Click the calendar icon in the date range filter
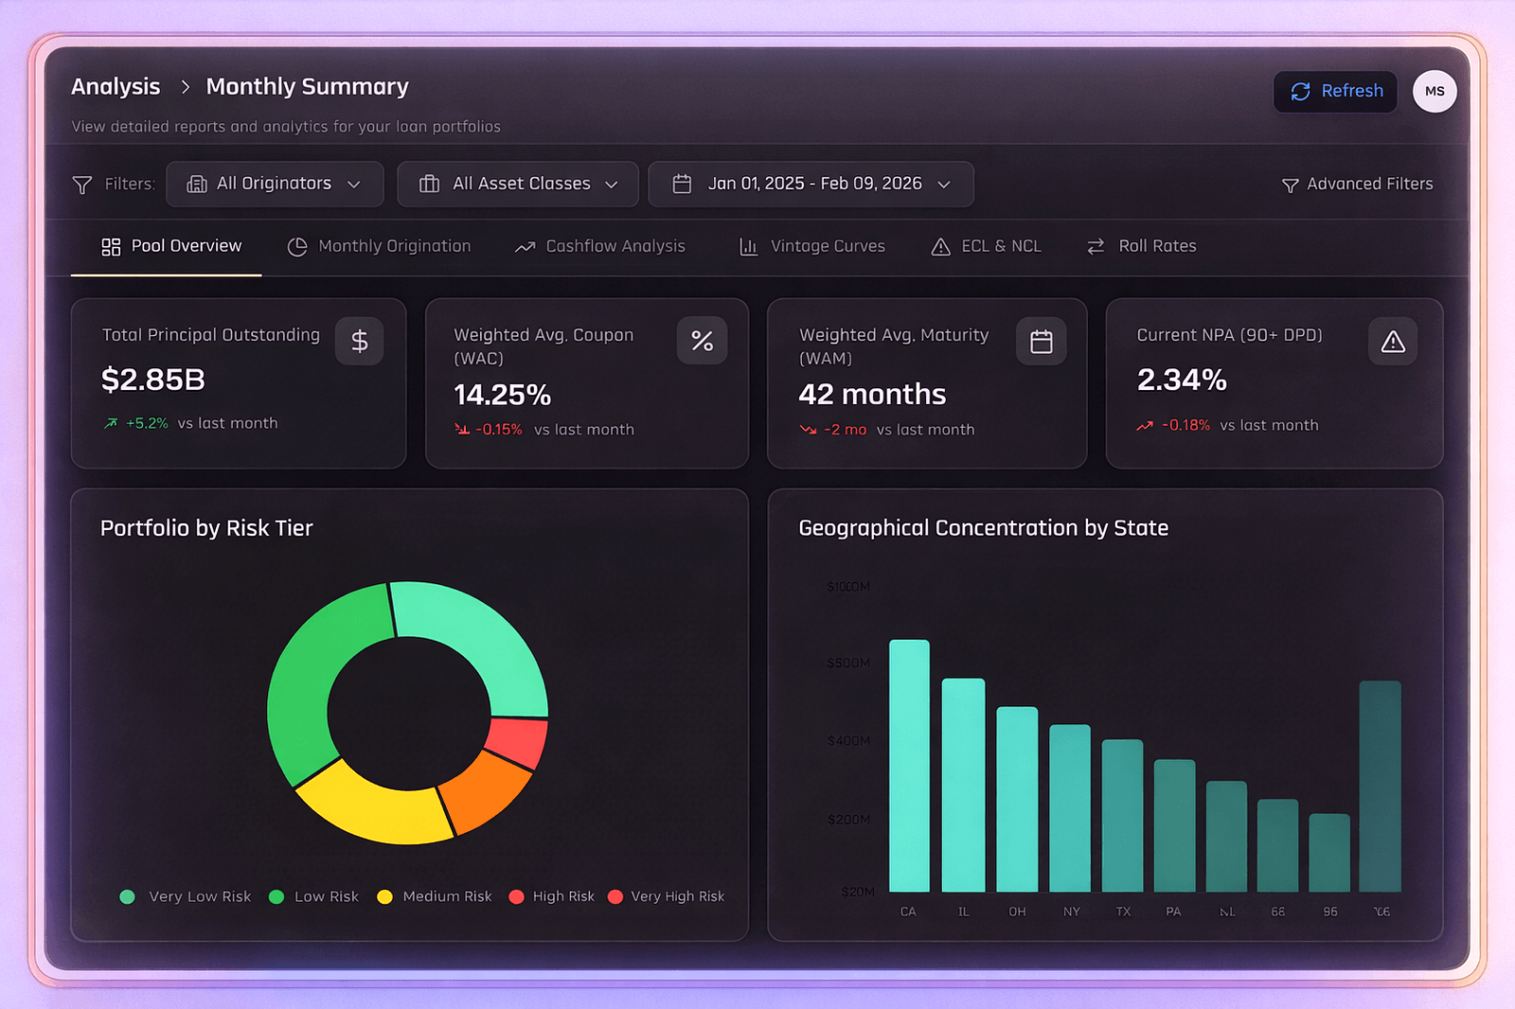1515x1009 pixels. [684, 184]
